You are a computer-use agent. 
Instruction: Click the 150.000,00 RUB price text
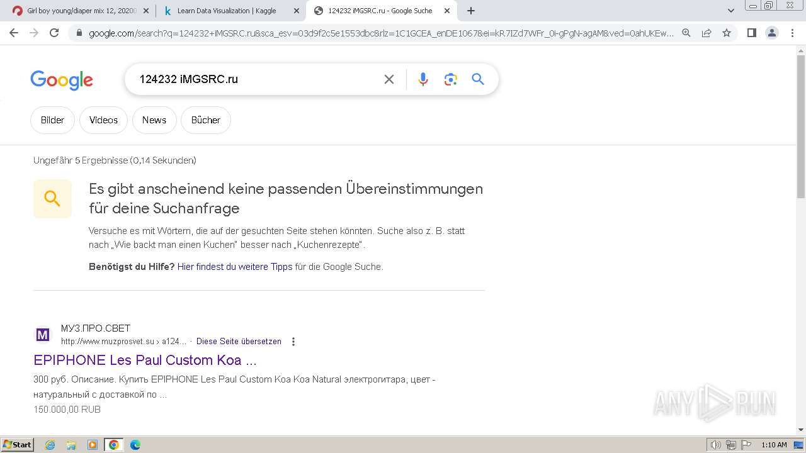pos(67,410)
